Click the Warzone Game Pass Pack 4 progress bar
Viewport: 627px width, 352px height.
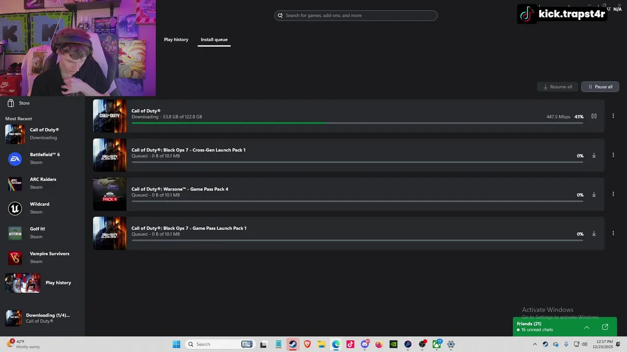tap(357, 201)
